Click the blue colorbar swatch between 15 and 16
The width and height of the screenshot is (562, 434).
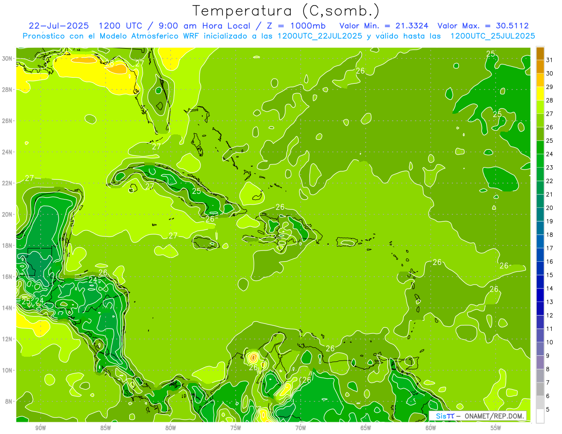540,268
